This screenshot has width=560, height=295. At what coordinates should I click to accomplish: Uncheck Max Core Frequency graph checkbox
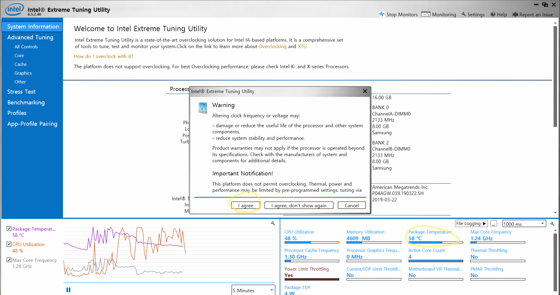point(9,260)
